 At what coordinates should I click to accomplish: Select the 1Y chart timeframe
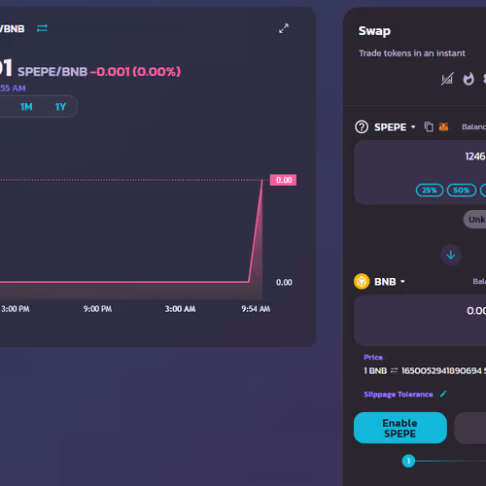(x=60, y=107)
